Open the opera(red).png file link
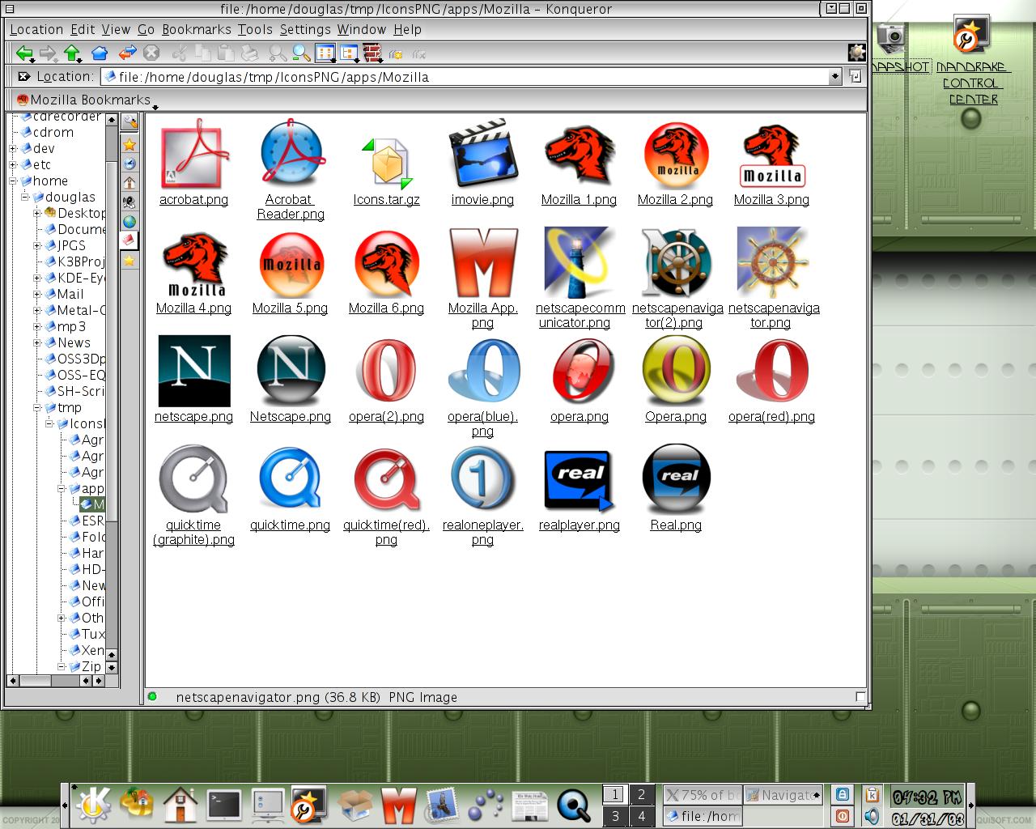Screen dimensions: 1036x829 tap(771, 416)
